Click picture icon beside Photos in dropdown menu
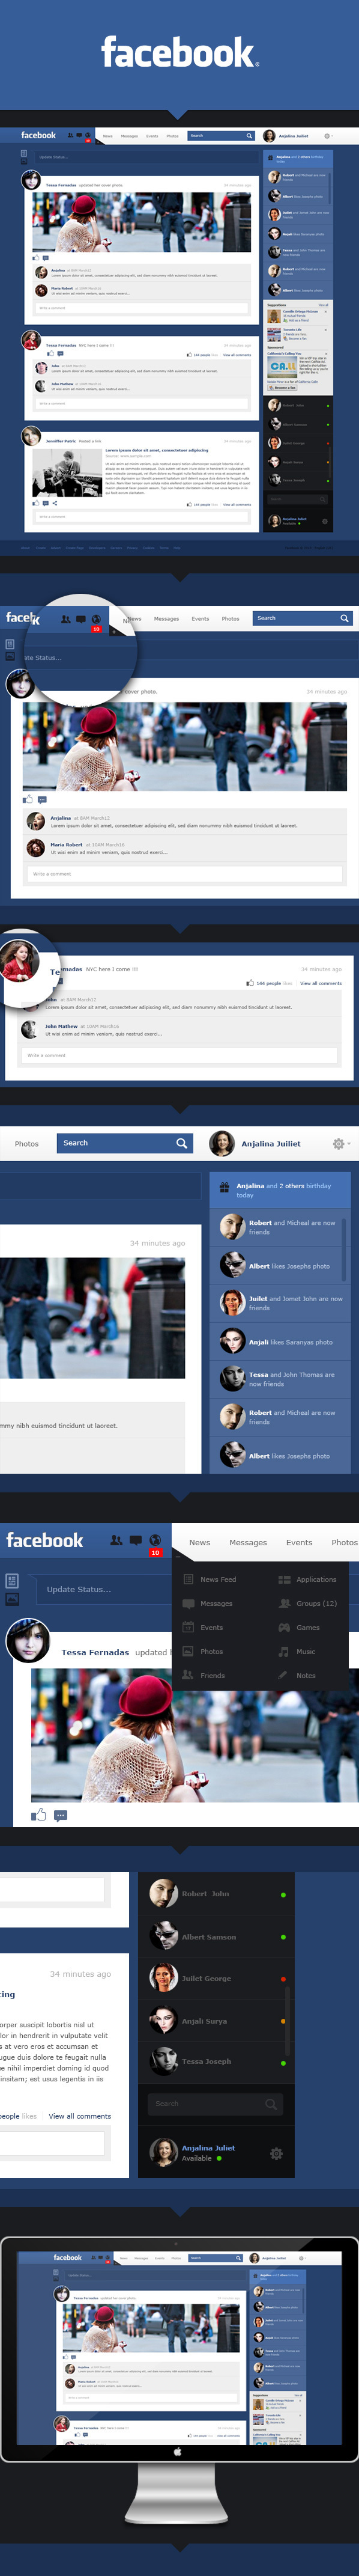The height and width of the screenshot is (2576, 359). (x=188, y=1651)
